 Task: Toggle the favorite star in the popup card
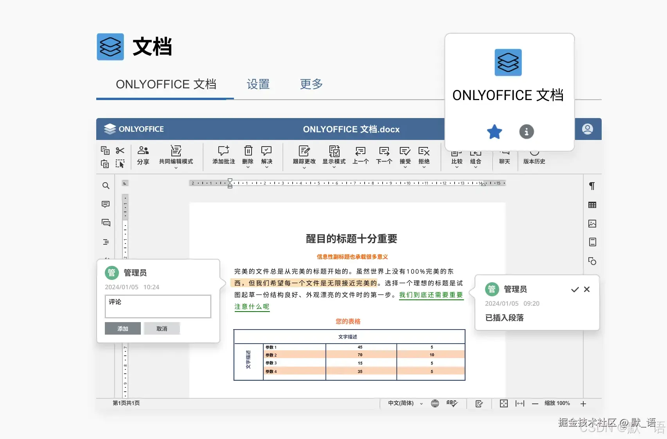(494, 132)
